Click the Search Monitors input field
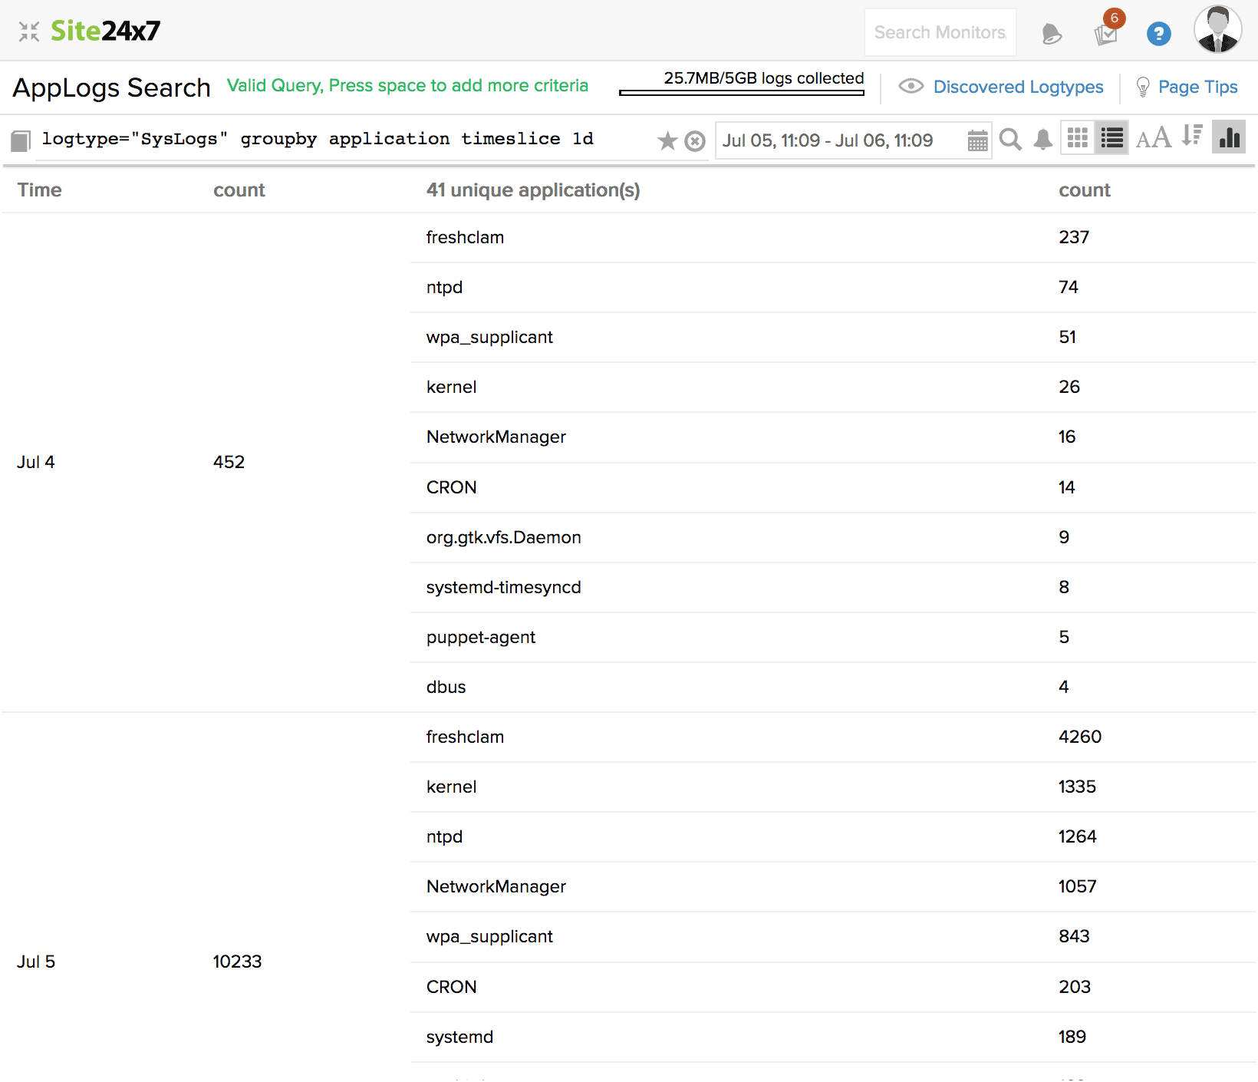 click(940, 32)
